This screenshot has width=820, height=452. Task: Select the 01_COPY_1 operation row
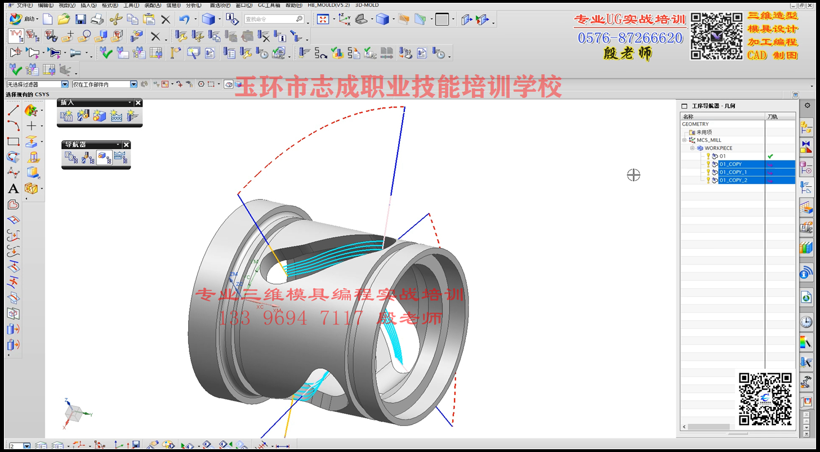click(x=738, y=172)
